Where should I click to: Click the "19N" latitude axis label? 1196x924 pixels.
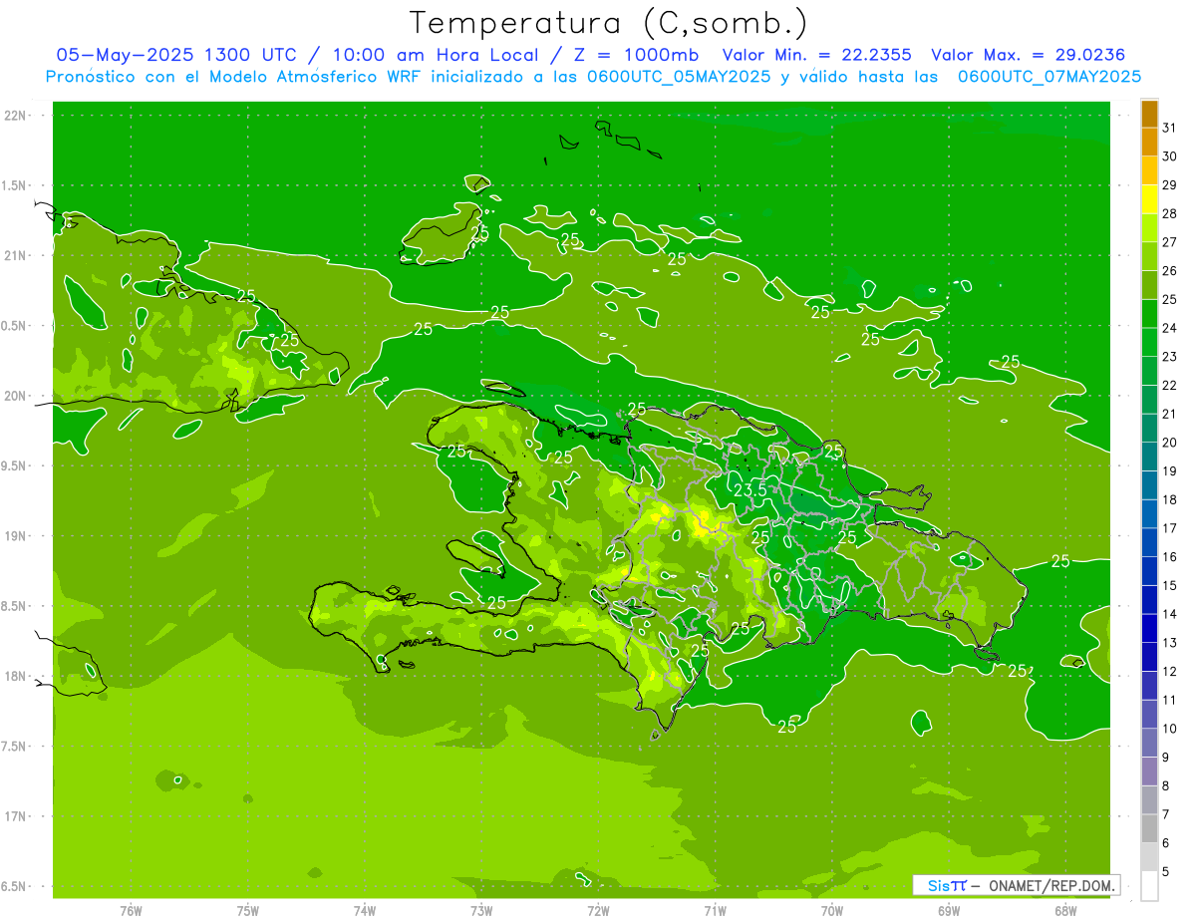(x=16, y=536)
